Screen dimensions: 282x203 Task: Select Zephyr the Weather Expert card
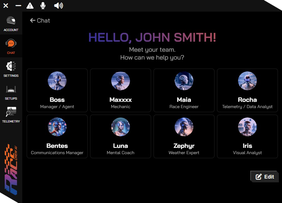click(184, 137)
